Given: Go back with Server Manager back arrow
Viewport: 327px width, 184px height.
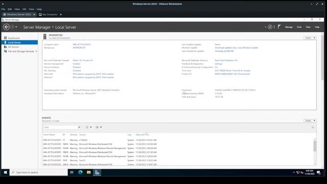Looking at the screenshot, I should point(6,27).
